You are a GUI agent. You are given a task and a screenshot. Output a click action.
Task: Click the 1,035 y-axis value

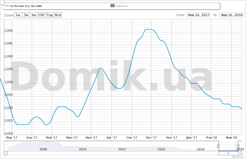[x=9, y=69]
